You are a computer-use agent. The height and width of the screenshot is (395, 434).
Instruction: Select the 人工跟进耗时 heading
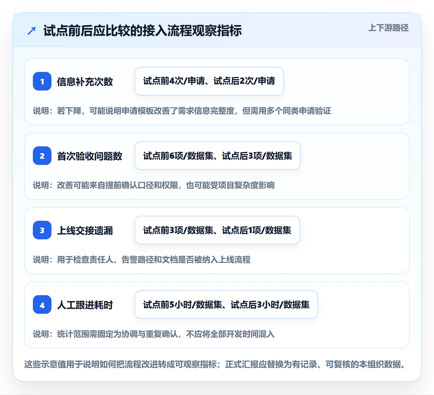(85, 305)
